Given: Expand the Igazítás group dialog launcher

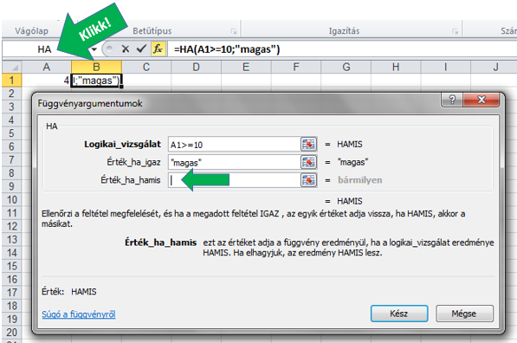Looking at the screenshot, I should click(x=455, y=31).
